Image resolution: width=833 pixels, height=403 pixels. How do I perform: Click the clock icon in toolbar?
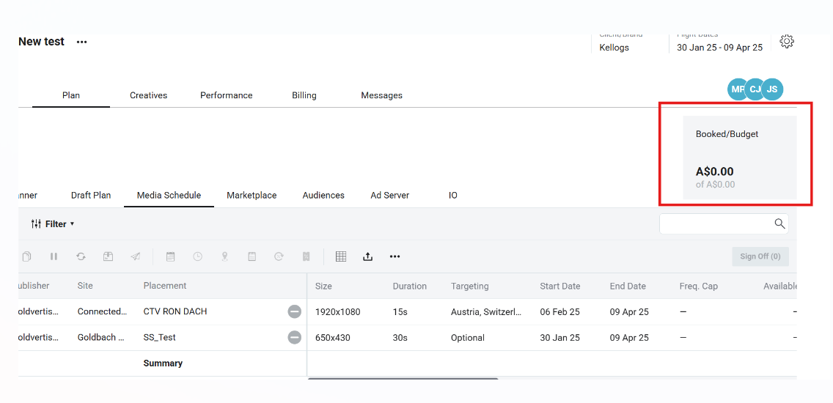(198, 256)
